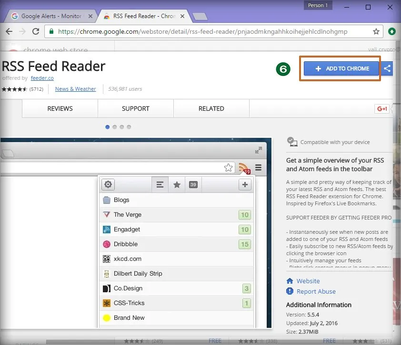Open the Related tab
This screenshot has height=345, width=401.
[211, 108]
